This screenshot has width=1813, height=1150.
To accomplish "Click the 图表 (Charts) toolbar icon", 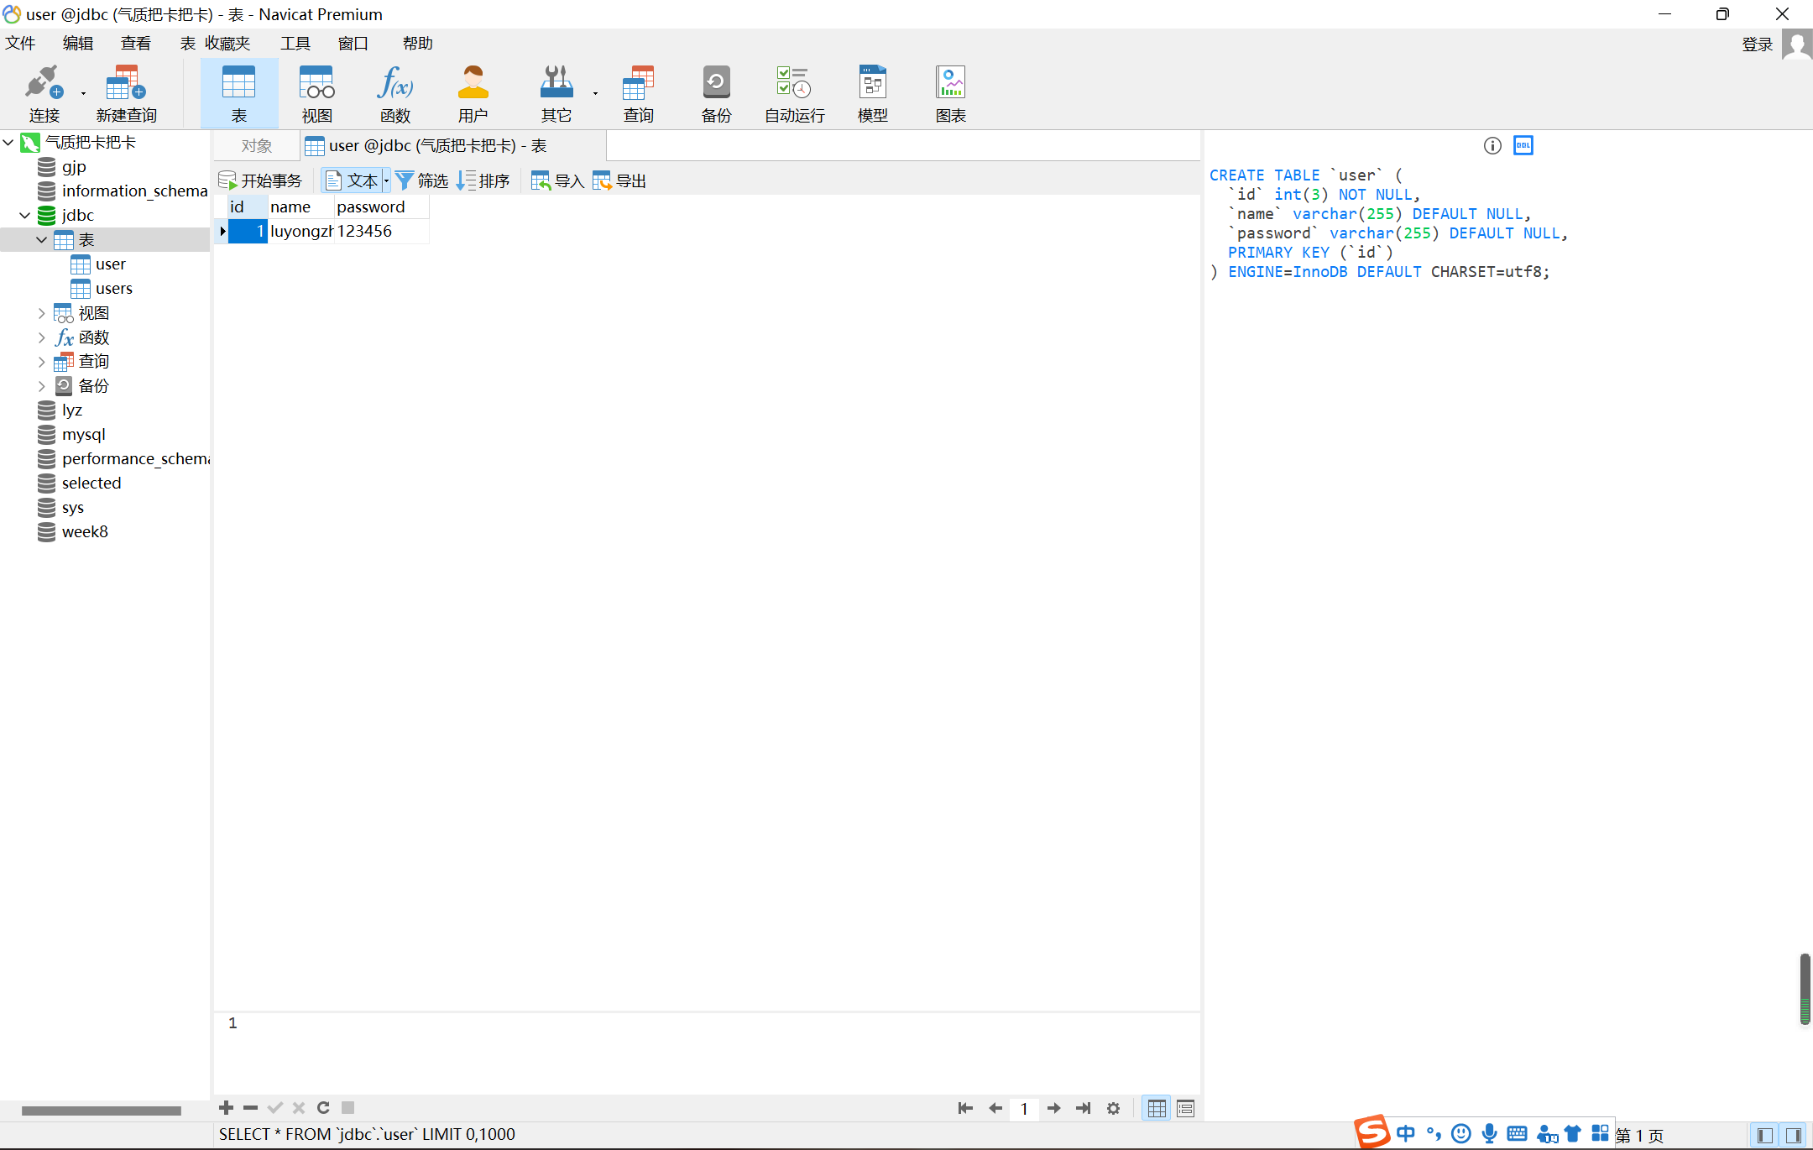I will point(949,91).
